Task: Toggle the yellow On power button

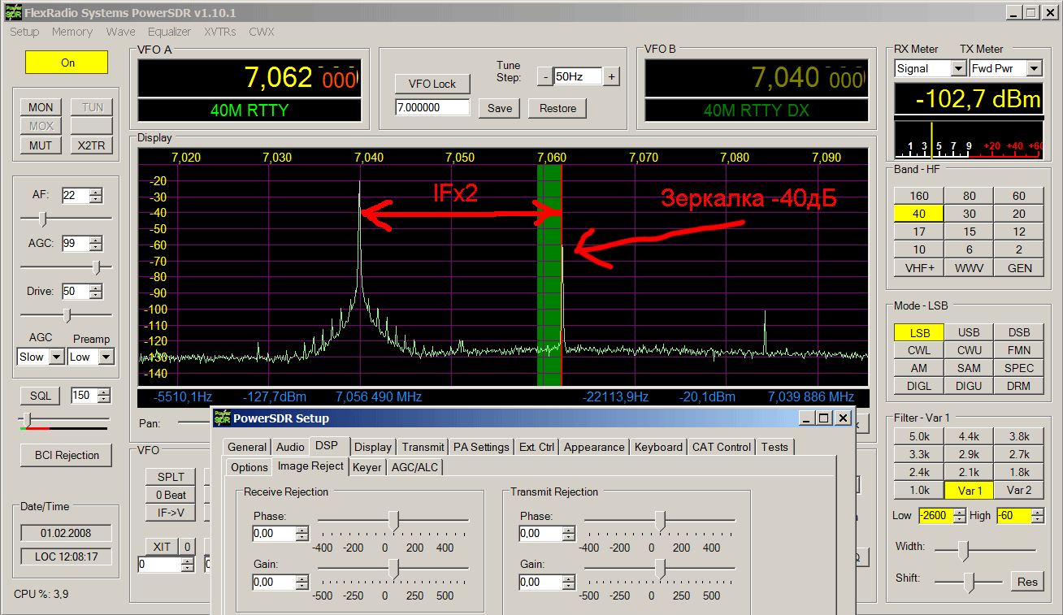Action: pyautogui.click(x=67, y=63)
